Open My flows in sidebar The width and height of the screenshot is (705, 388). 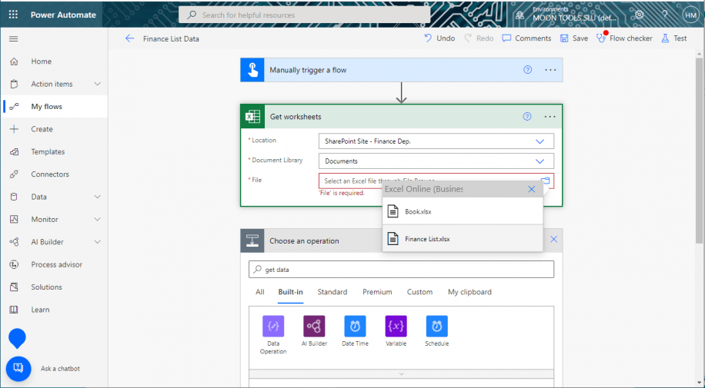[54, 107]
